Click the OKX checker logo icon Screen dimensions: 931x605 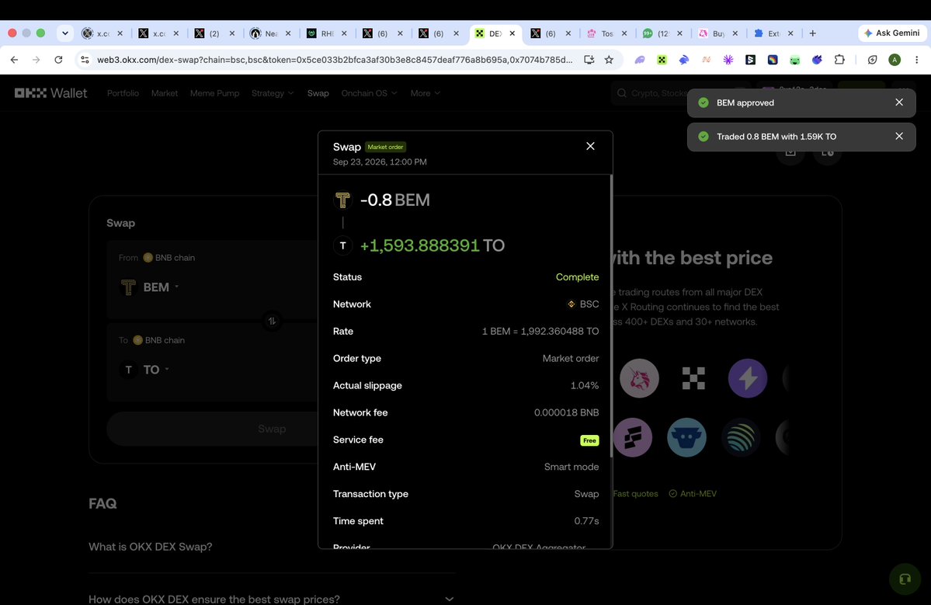(x=693, y=378)
